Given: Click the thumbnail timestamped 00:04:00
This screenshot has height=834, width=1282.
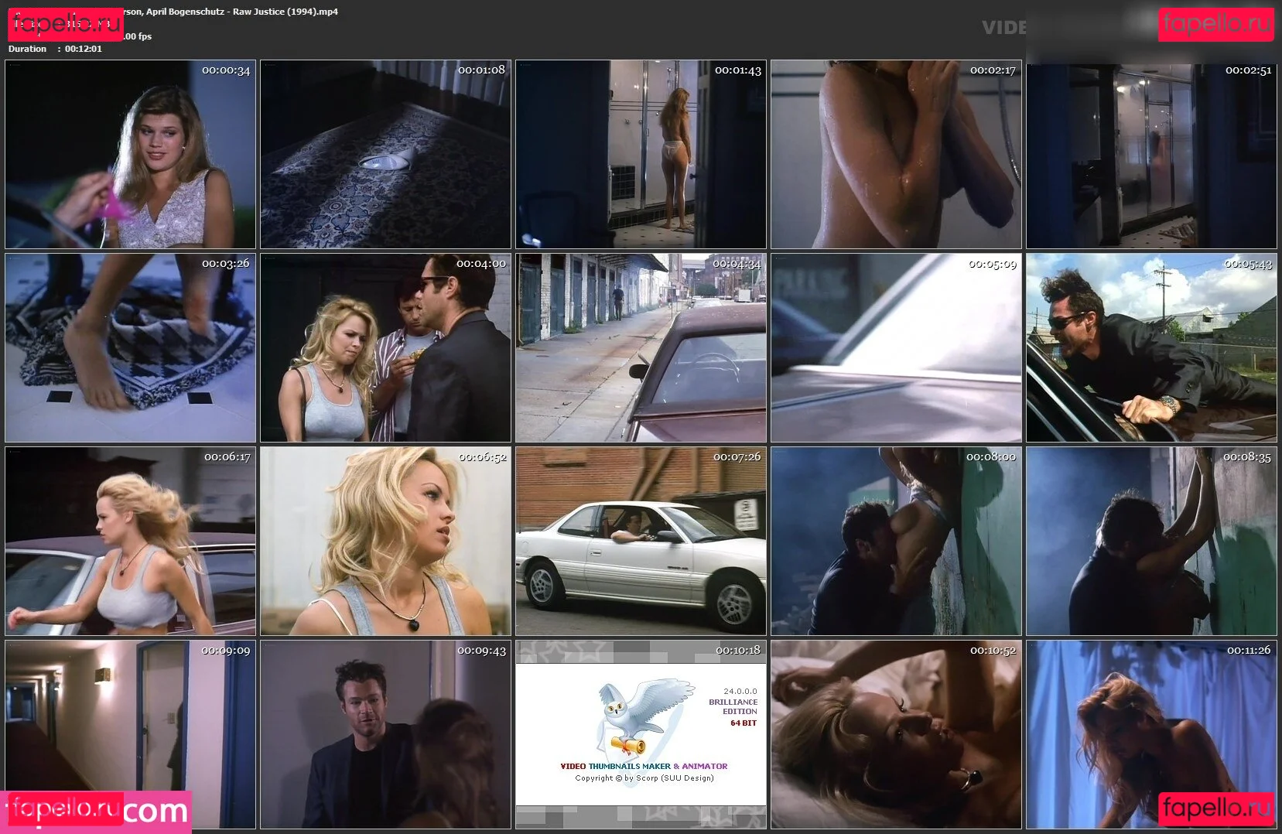Looking at the screenshot, I should click(385, 347).
